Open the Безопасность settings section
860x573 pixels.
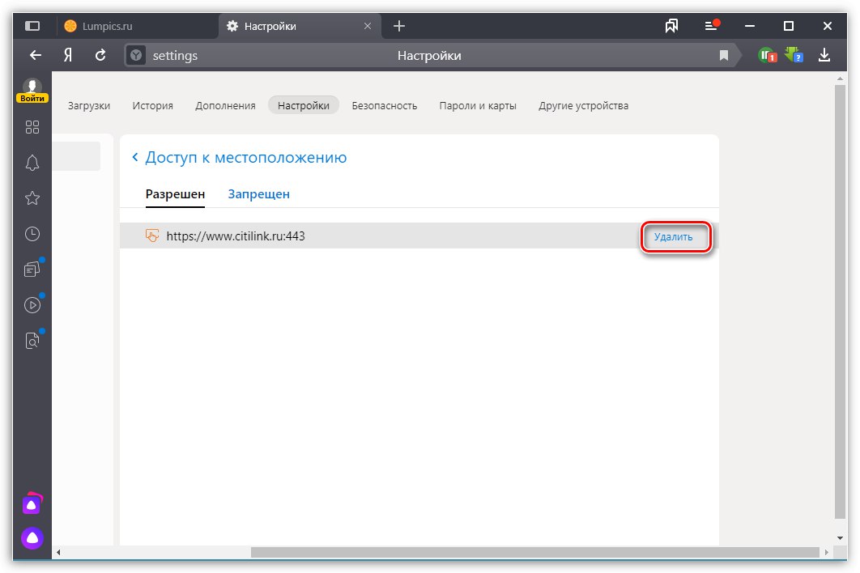pos(384,105)
